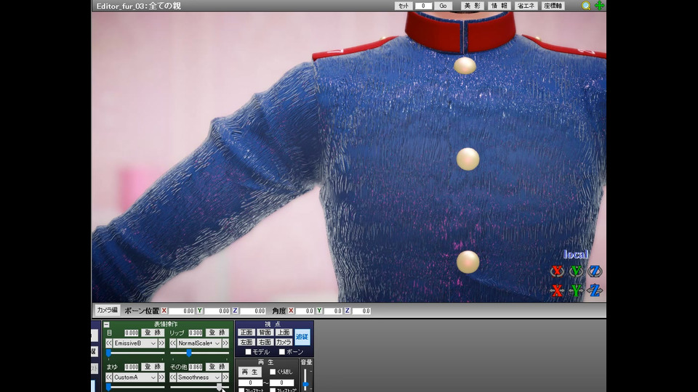Click the Go button
698x392 pixels.
coord(443,6)
